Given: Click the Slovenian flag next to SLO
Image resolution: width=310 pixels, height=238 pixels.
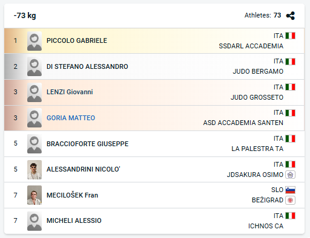Looking at the screenshot, I should coord(290,190).
